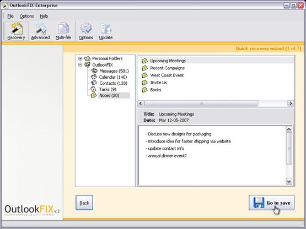
Task: Open the Options toolbar icon
Action: click(x=86, y=31)
